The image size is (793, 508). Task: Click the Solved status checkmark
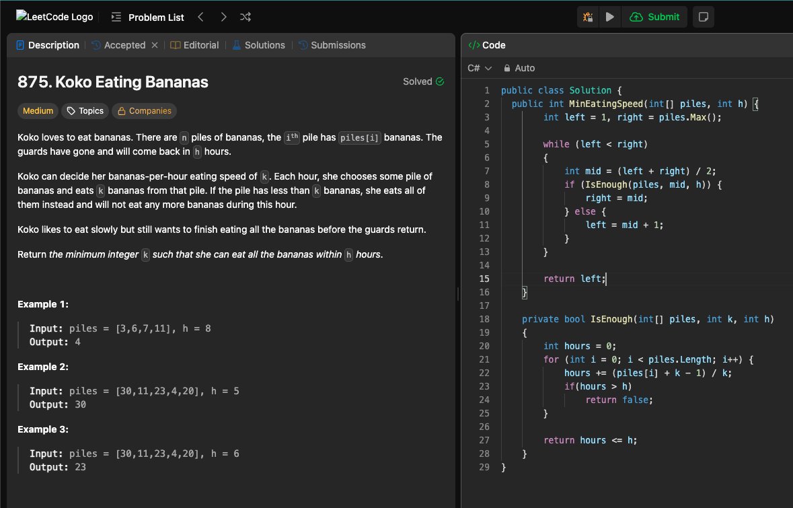click(439, 81)
